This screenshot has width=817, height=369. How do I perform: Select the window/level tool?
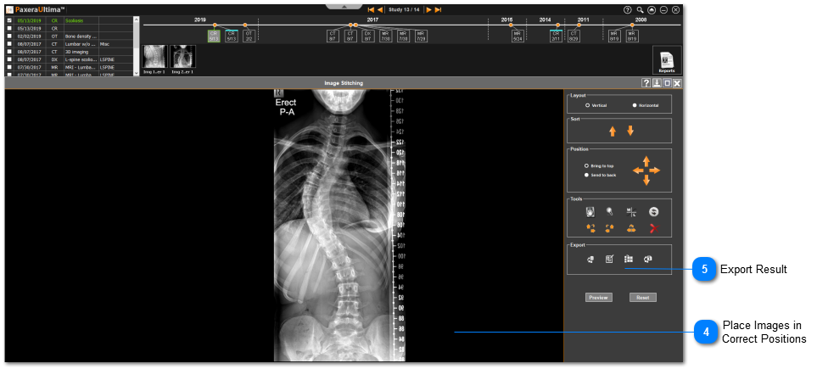click(x=630, y=211)
